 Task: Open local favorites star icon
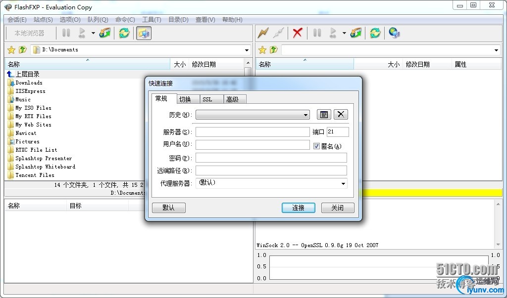11,50
